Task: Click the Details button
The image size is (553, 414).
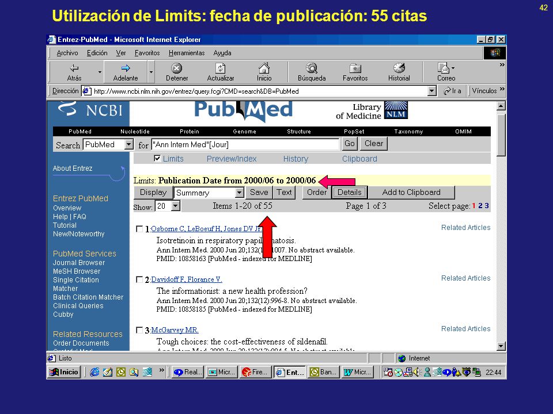Action: (x=350, y=192)
